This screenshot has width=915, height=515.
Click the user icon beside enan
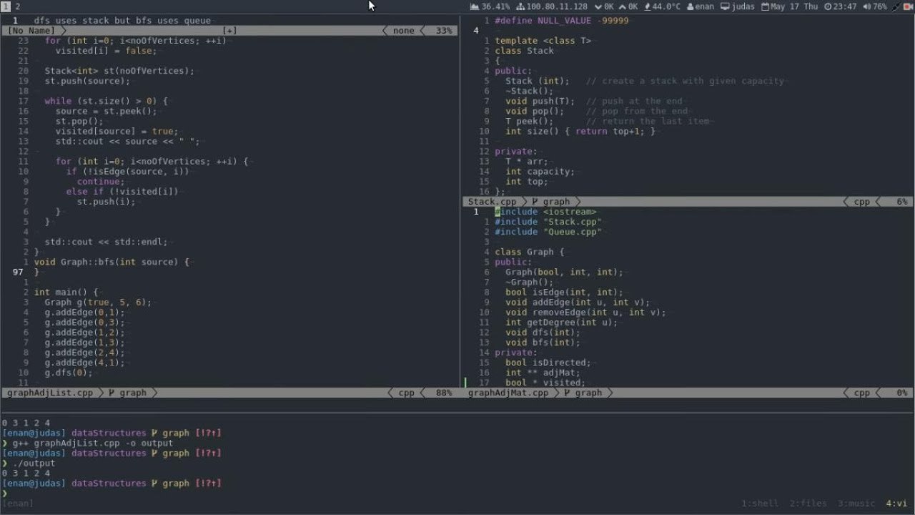(691, 6)
